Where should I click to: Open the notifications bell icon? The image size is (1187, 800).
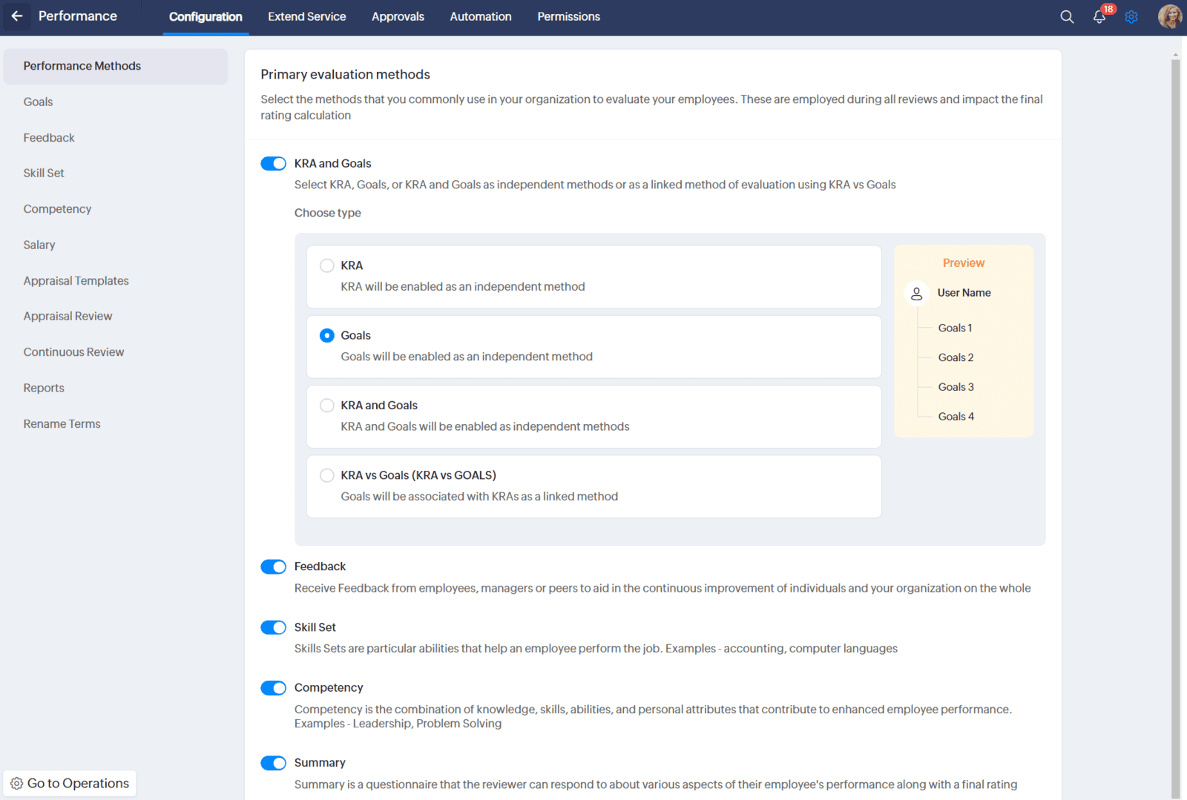pyautogui.click(x=1099, y=17)
